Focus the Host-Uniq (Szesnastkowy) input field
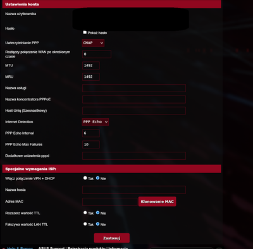253x249 pixels. [x=134, y=111]
